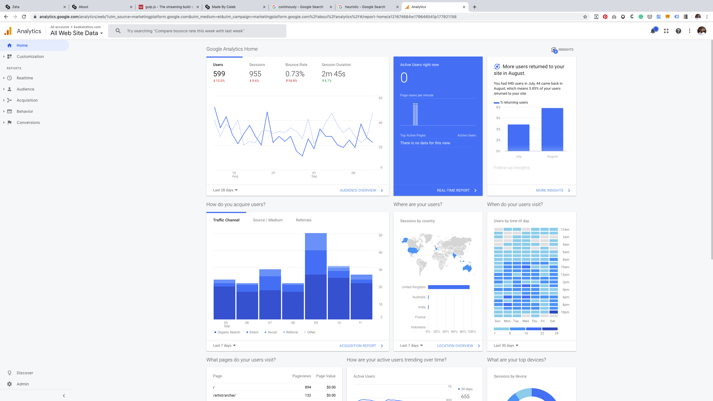Open the Last 28 days dropdown
This screenshot has width=713, height=401.
(225, 190)
